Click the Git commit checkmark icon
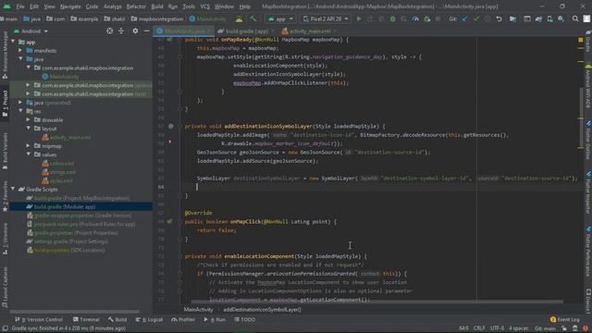The height and width of the screenshot is (333, 592). [x=476, y=18]
